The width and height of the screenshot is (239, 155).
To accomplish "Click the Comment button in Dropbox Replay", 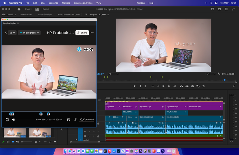I will pyautogui.click(x=87, y=120).
